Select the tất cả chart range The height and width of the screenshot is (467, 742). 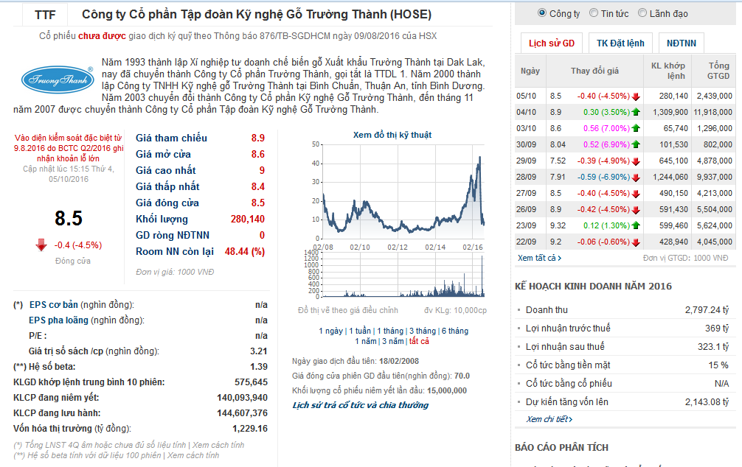click(x=419, y=341)
